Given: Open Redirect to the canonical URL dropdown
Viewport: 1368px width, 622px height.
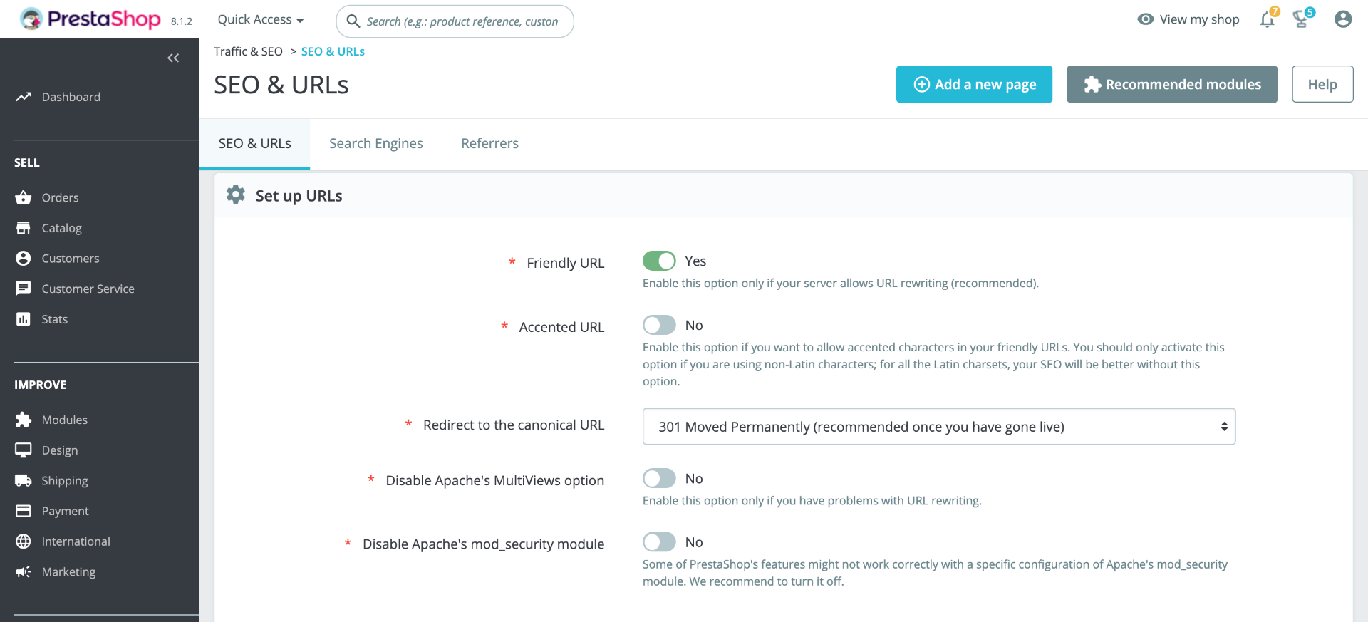Looking at the screenshot, I should point(938,427).
